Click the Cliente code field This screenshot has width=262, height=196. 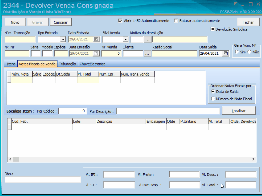(133, 54)
